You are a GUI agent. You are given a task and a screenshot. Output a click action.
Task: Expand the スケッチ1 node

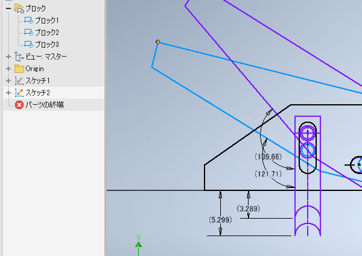8,81
